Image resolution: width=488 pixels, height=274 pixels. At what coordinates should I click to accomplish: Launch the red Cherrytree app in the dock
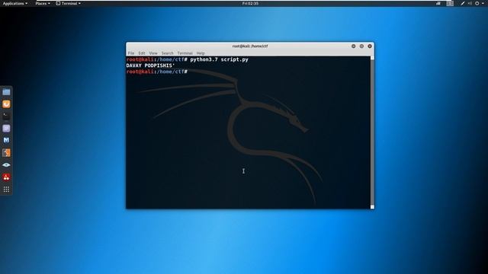6,177
